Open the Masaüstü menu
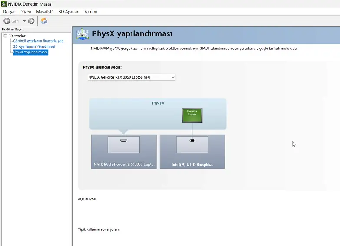The height and width of the screenshot is (246, 340). 45,12
